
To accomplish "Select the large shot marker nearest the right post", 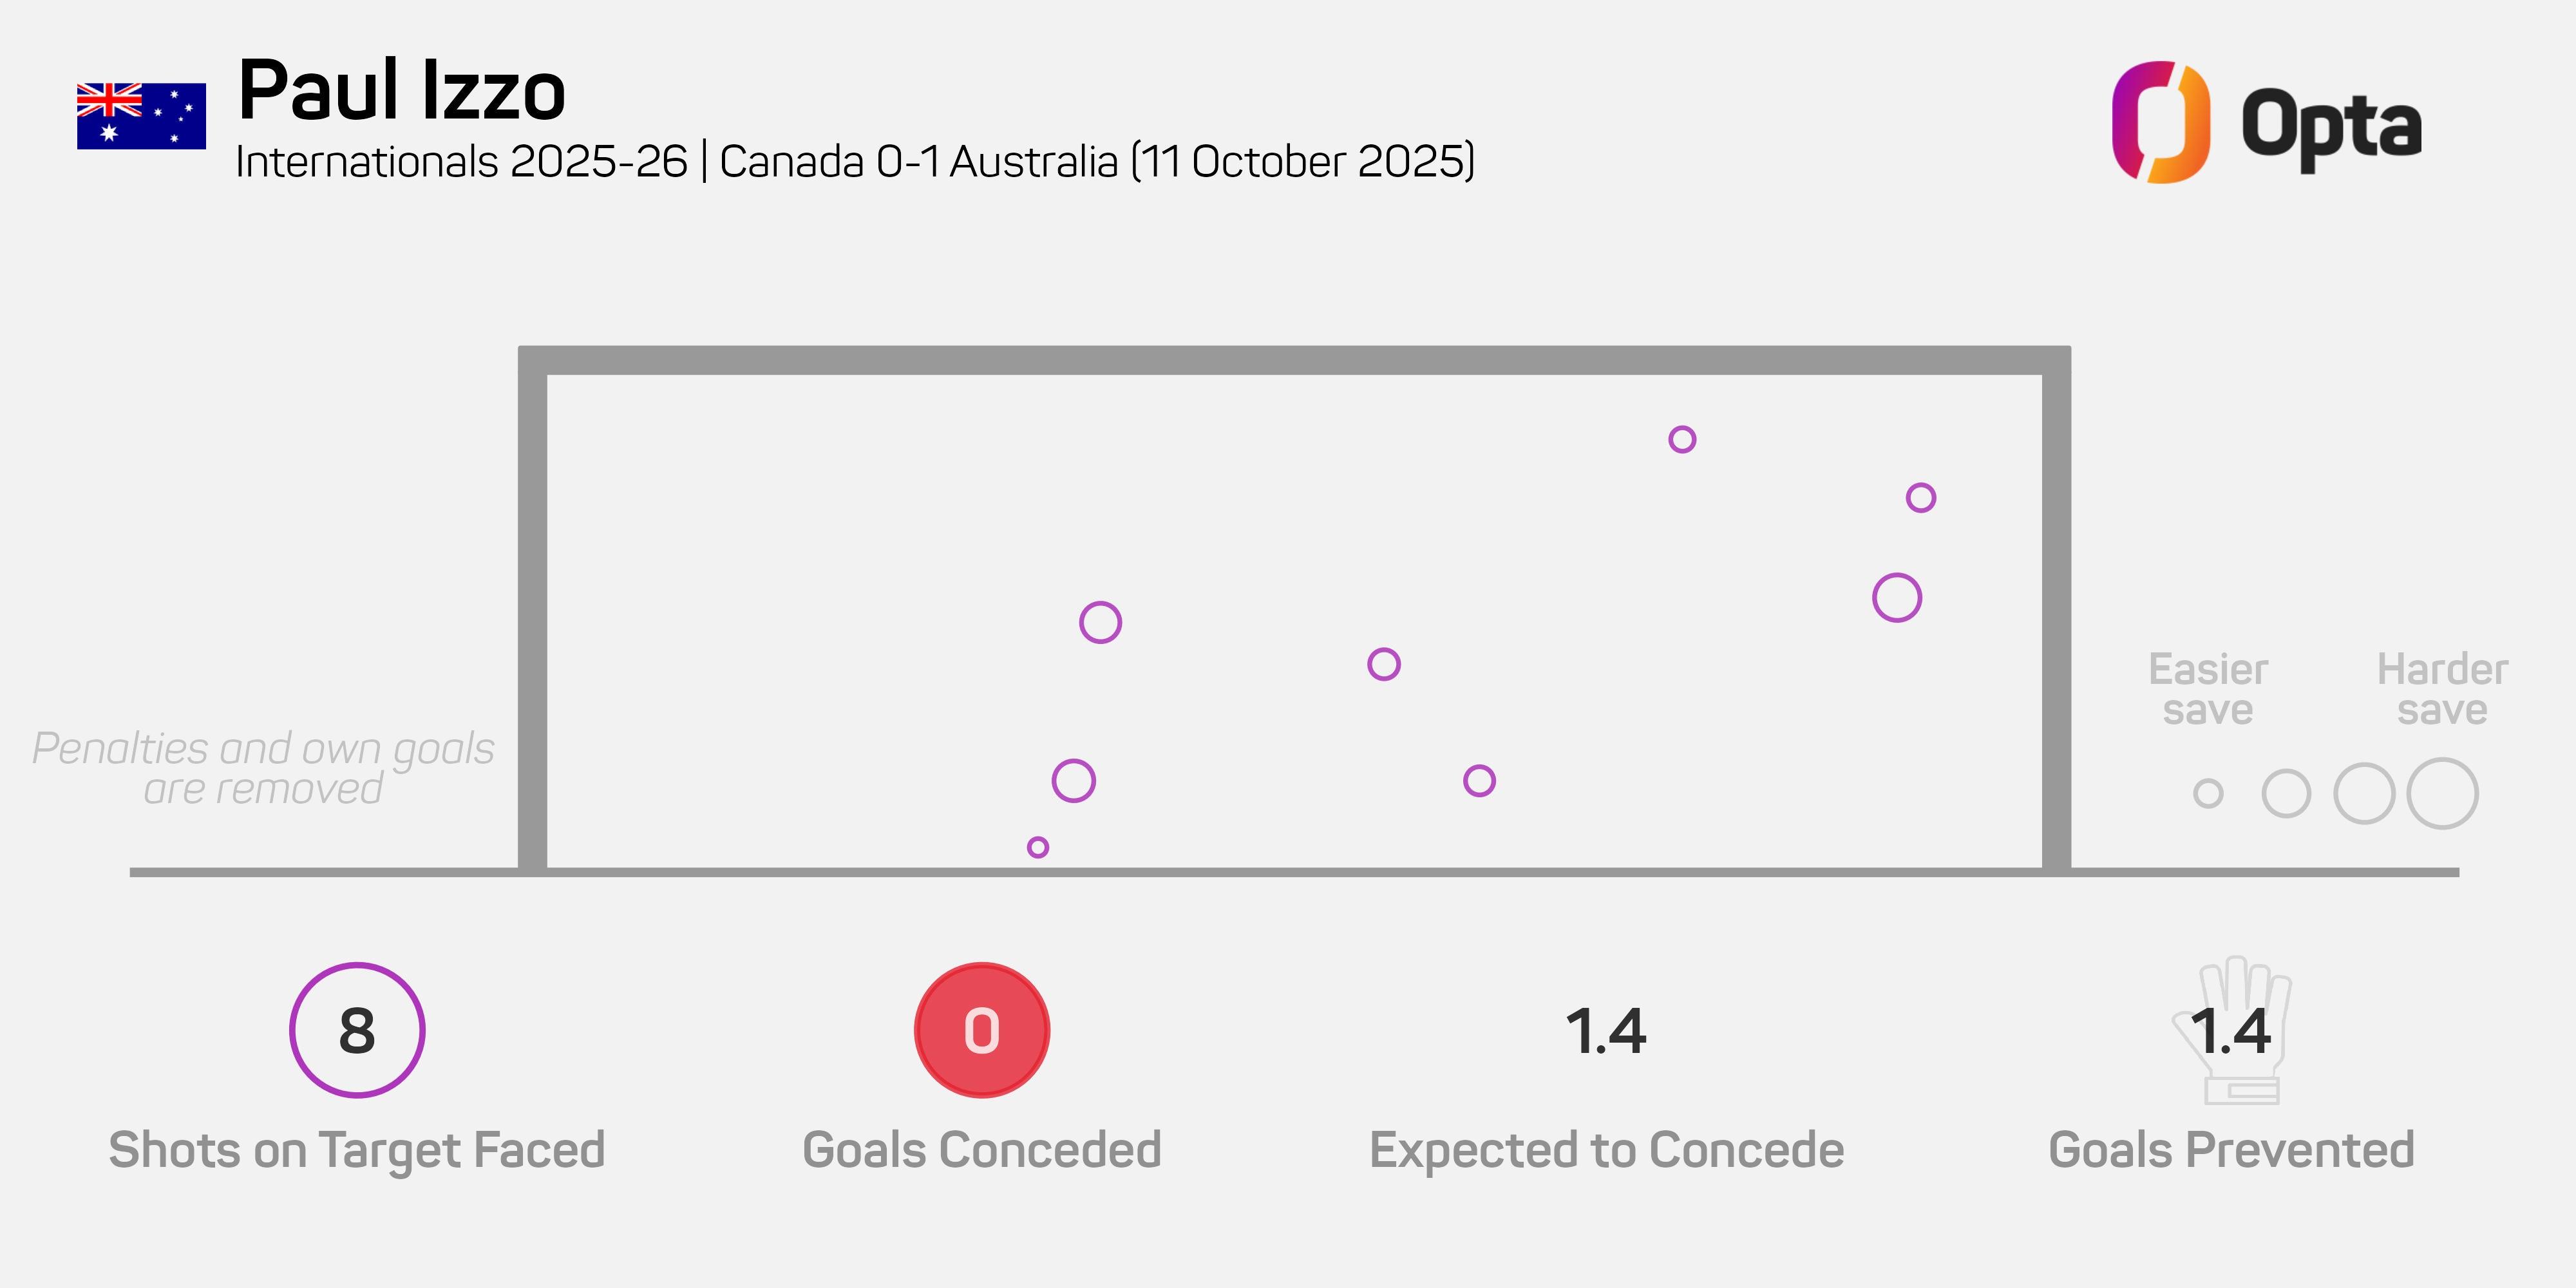I will point(1896,598).
